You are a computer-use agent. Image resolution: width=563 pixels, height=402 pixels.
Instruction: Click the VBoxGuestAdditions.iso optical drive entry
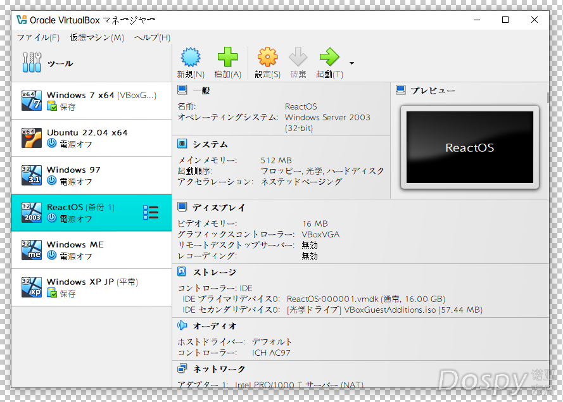384,310
